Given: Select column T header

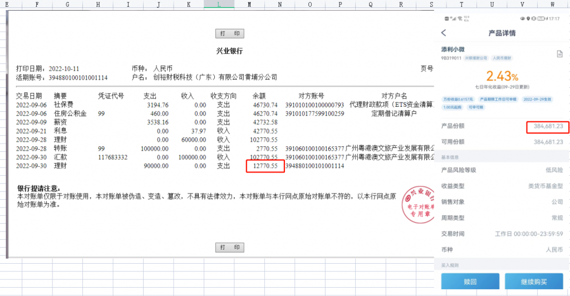Looking at the screenshot, I should (x=461, y=4).
